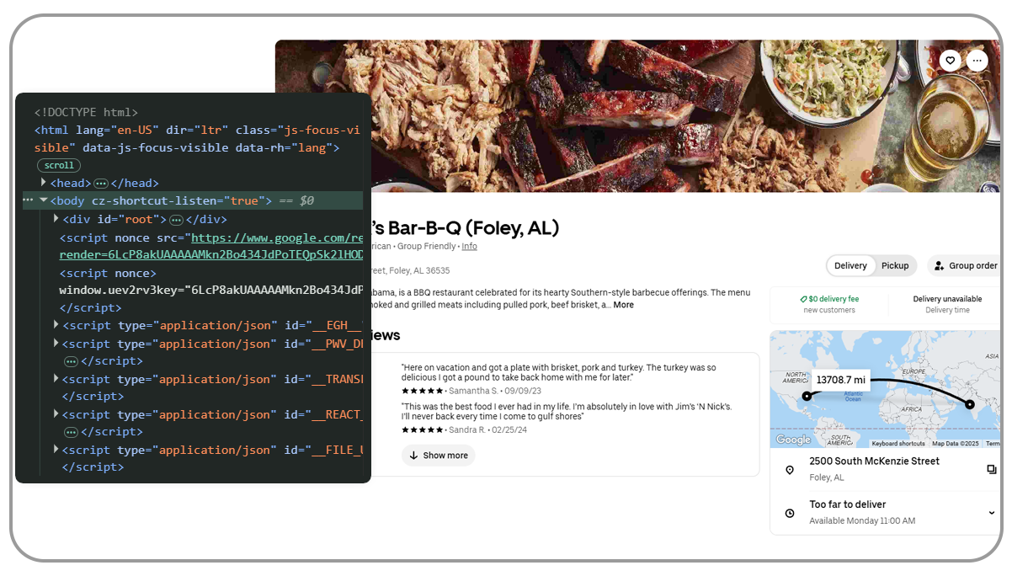Select the html lang="en-US" element row

(198, 139)
